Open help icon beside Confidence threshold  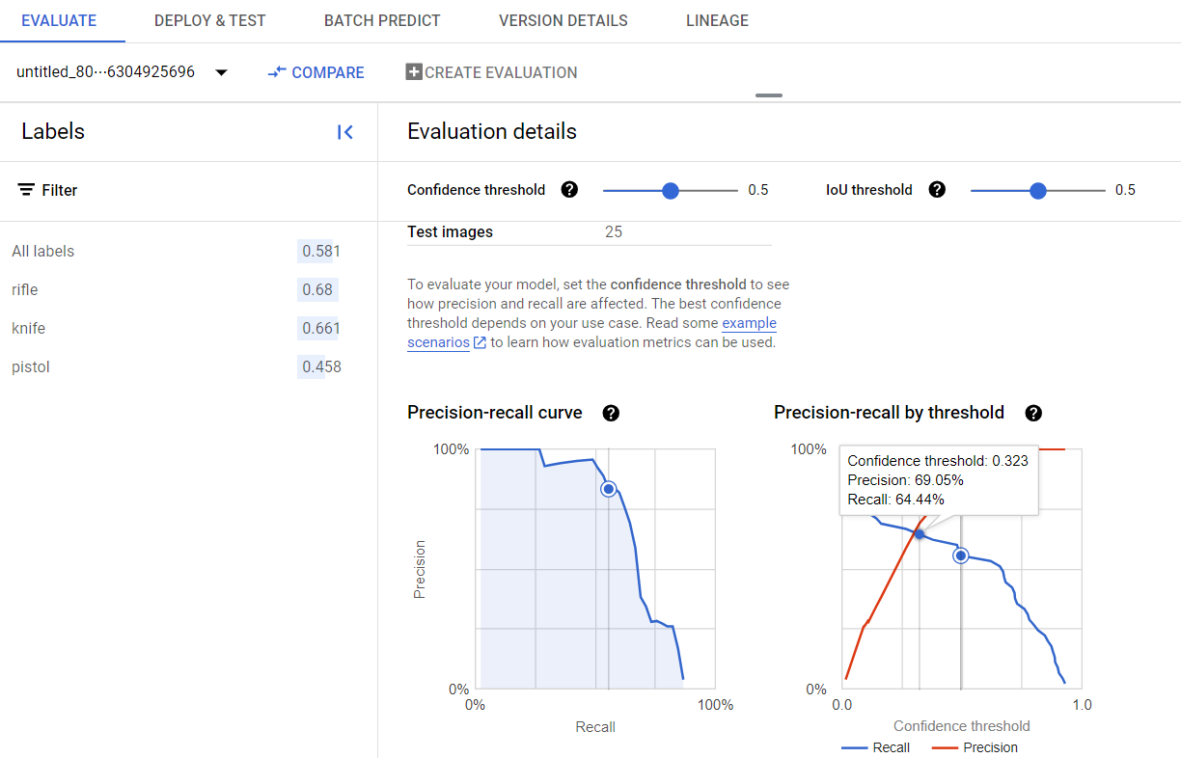[569, 190]
